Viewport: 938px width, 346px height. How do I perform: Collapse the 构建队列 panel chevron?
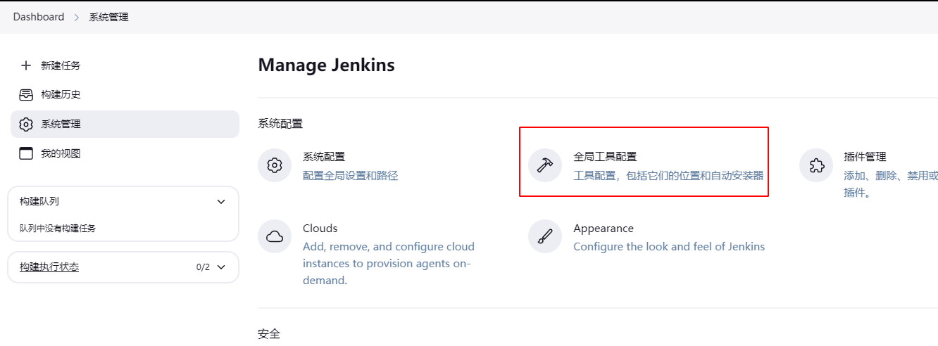point(221,202)
